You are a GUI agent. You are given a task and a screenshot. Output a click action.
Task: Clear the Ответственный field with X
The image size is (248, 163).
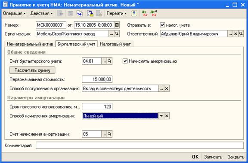236,34
